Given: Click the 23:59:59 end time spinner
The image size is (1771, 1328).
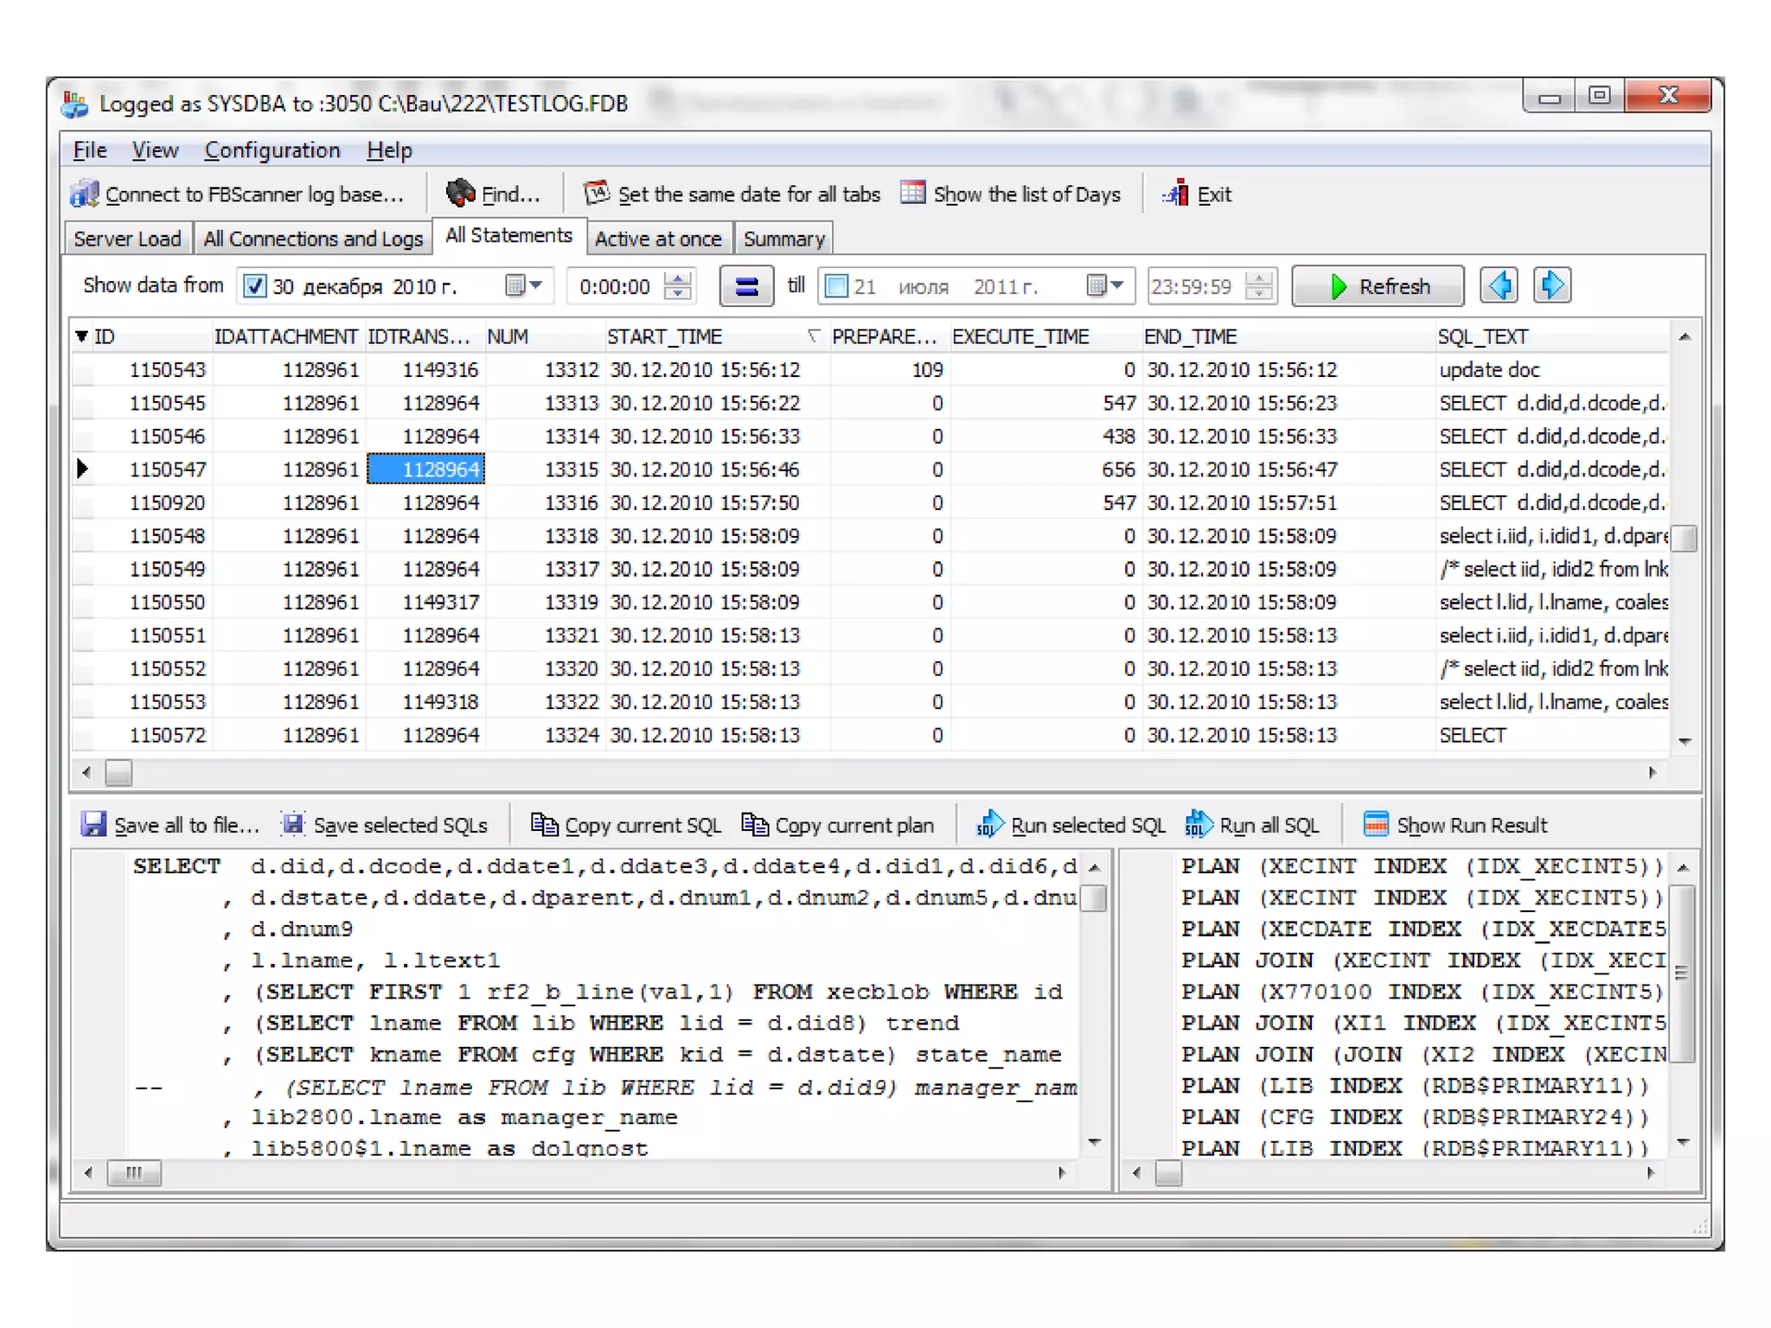Looking at the screenshot, I should pos(1260,286).
